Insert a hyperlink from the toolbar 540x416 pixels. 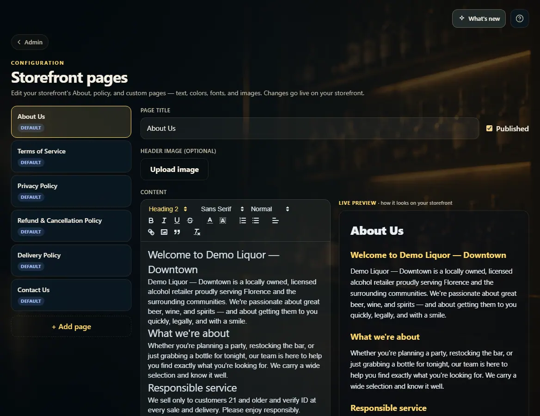click(x=151, y=232)
